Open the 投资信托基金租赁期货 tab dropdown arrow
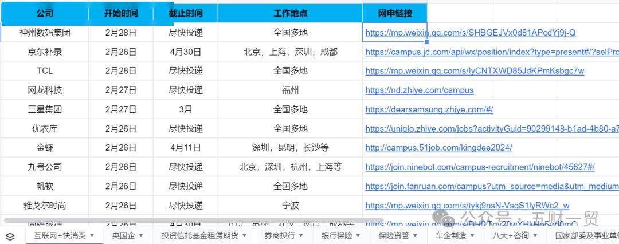Image resolution: width=619 pixels, height=244 pixels. point(244,236)
